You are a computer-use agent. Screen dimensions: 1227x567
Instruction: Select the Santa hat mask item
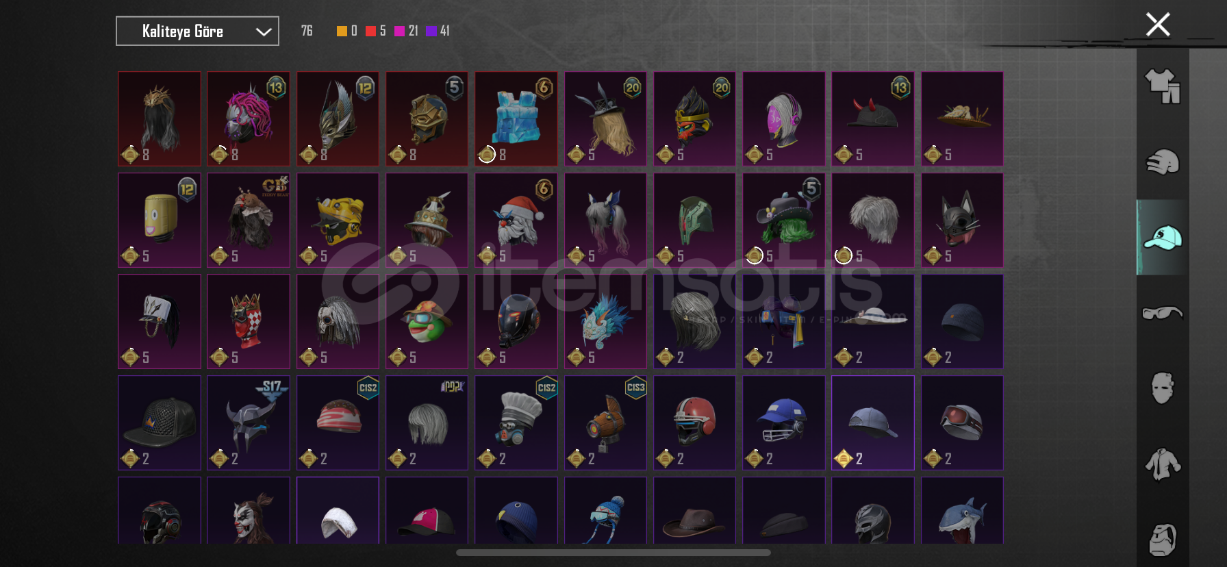516,220
